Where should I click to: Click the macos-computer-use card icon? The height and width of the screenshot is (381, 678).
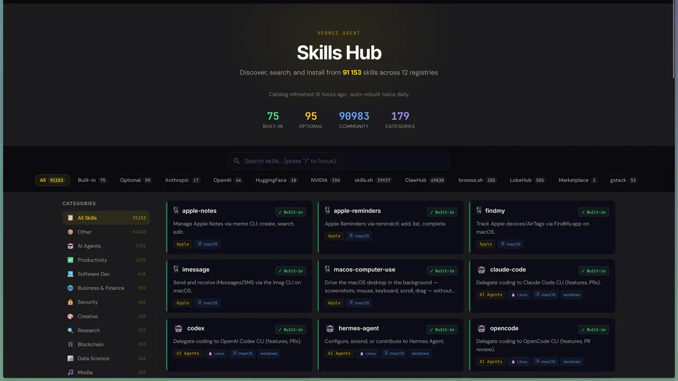pos(328,269)
